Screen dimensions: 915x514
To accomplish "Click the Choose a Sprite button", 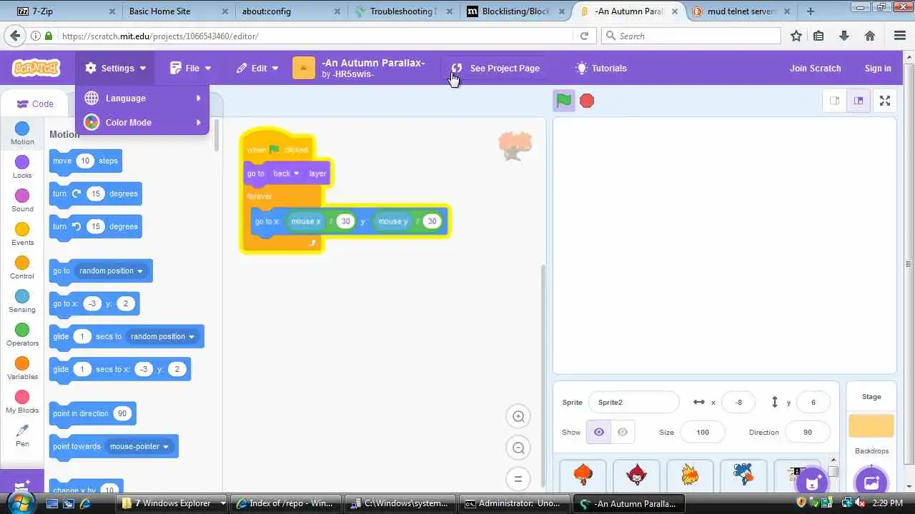I will (811, 480).
